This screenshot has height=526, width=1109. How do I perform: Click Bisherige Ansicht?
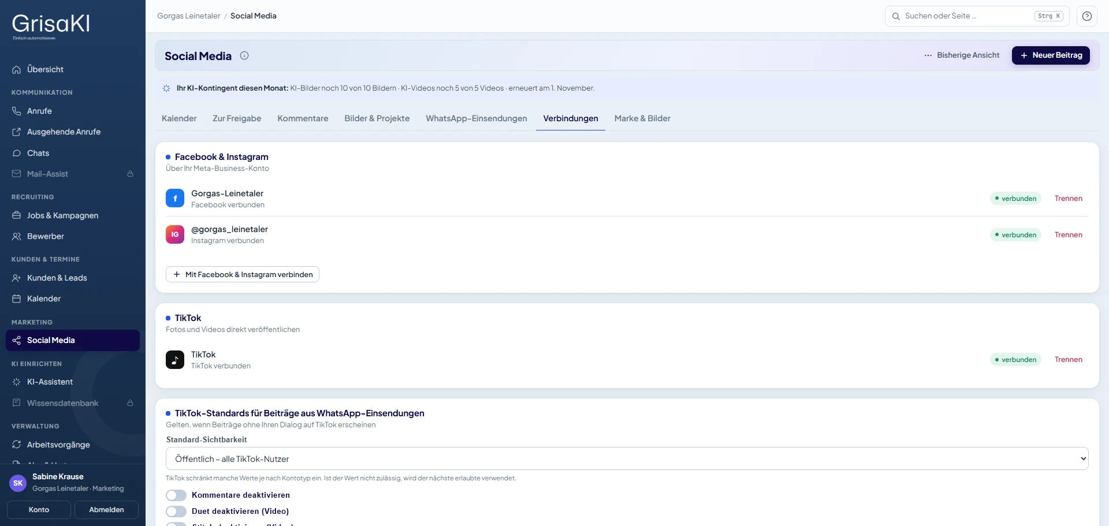click(x=962, y=55)
